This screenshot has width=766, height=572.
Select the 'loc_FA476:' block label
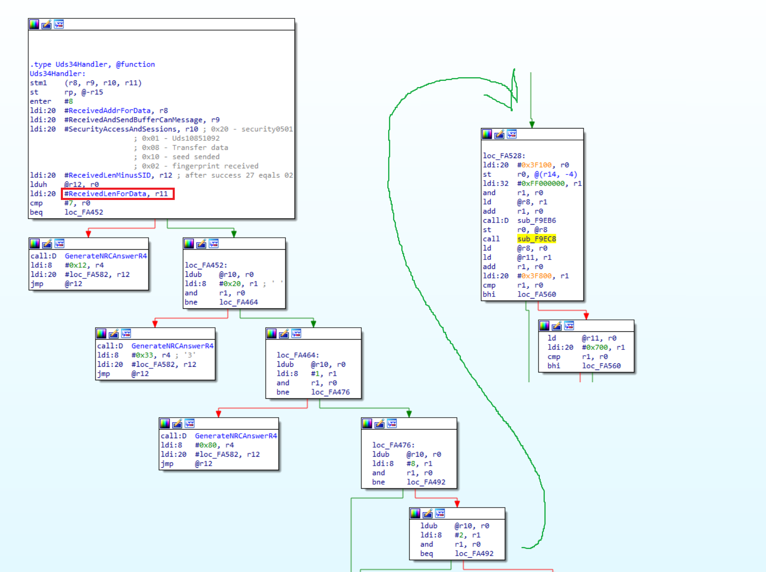point(393,445)
